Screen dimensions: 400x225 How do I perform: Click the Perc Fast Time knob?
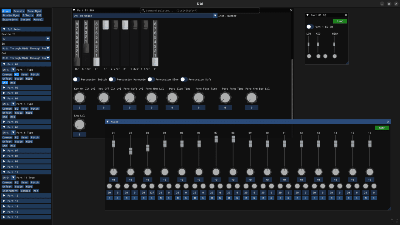[198, 98]
